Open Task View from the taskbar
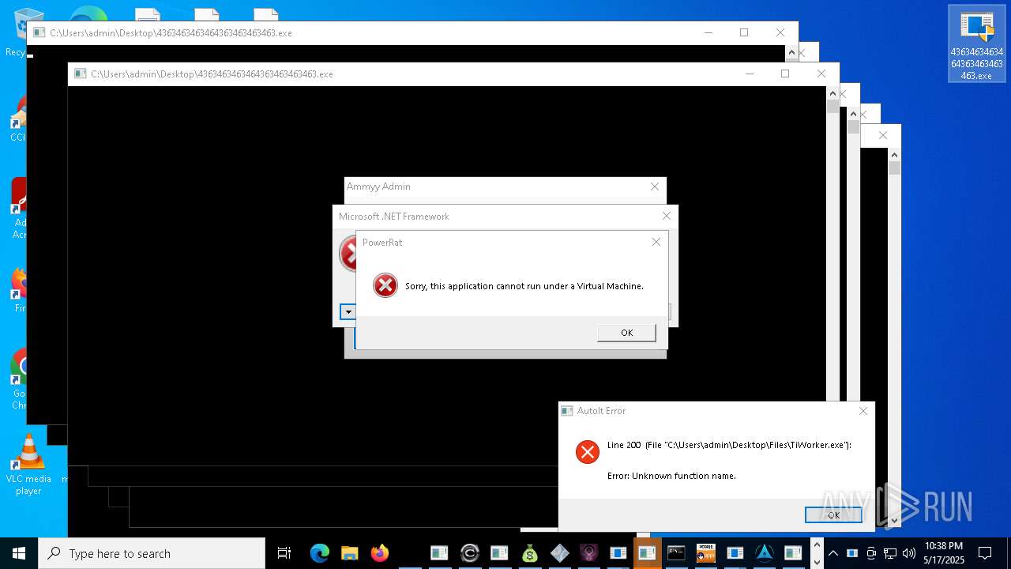This screenshot has width=1011, height=569. tap(284, 553)
